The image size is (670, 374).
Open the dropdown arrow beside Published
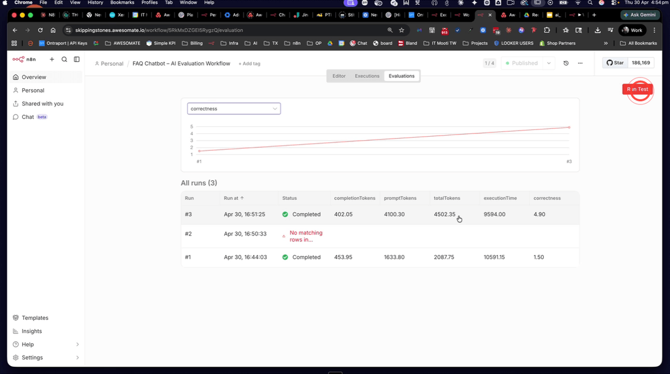coord(549,63)
